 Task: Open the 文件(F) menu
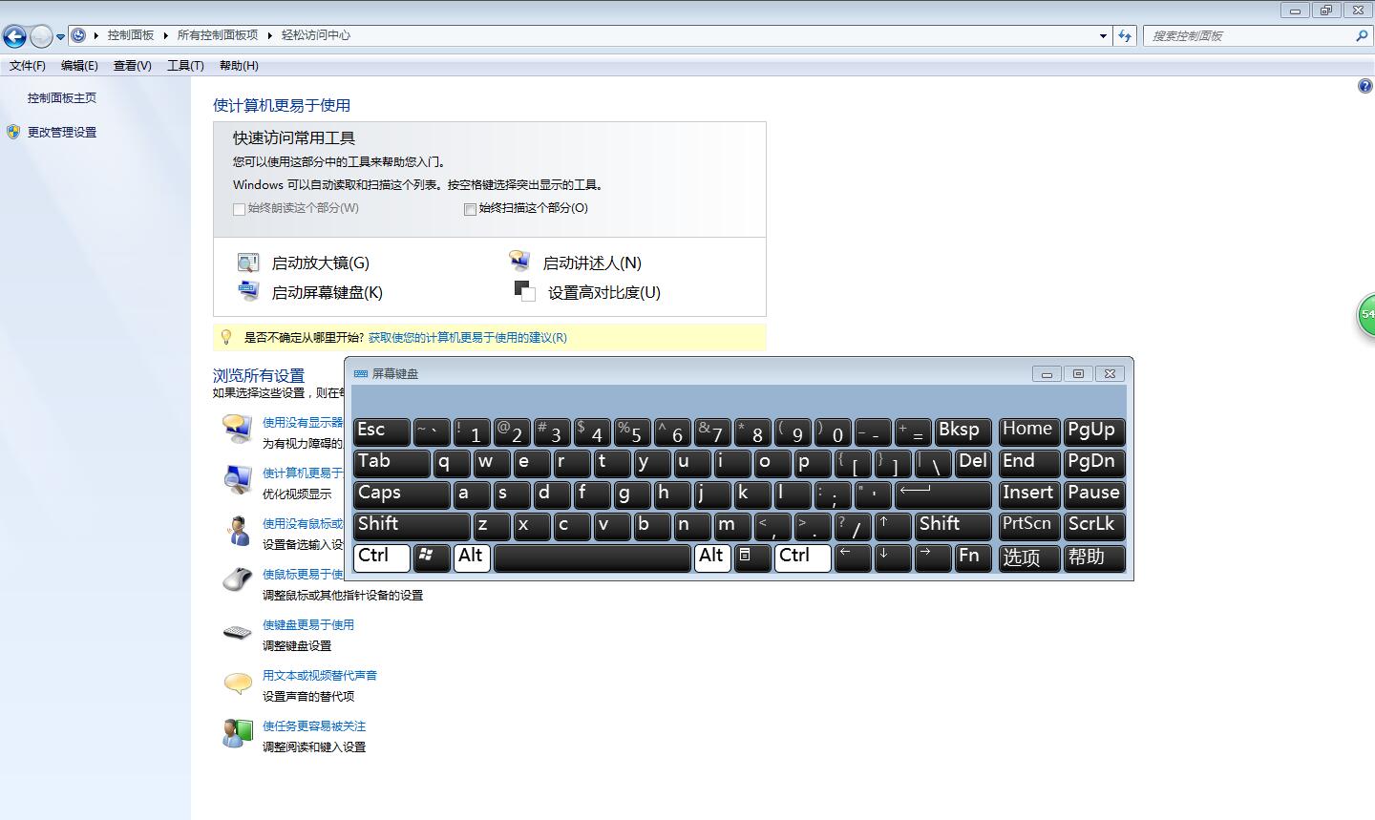[x=28, y=66]
